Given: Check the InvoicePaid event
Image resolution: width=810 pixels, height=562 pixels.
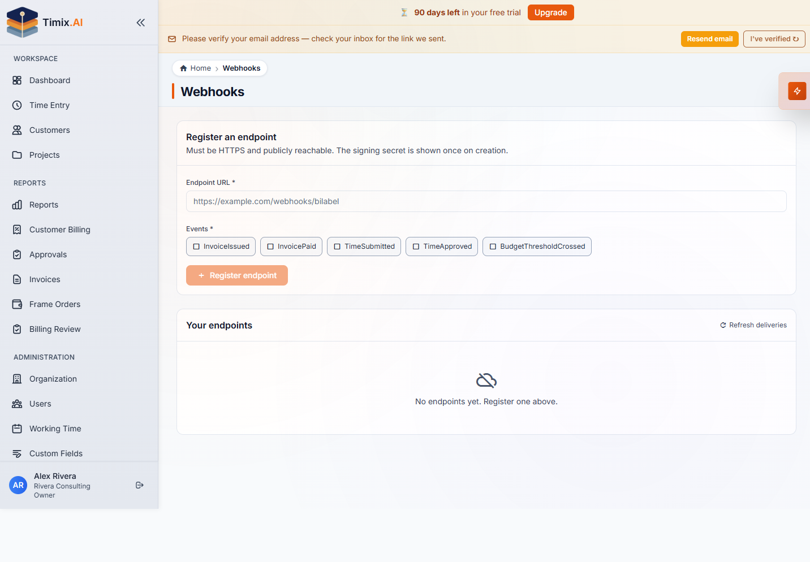Looking at the screenshot, I should (270, 247).
